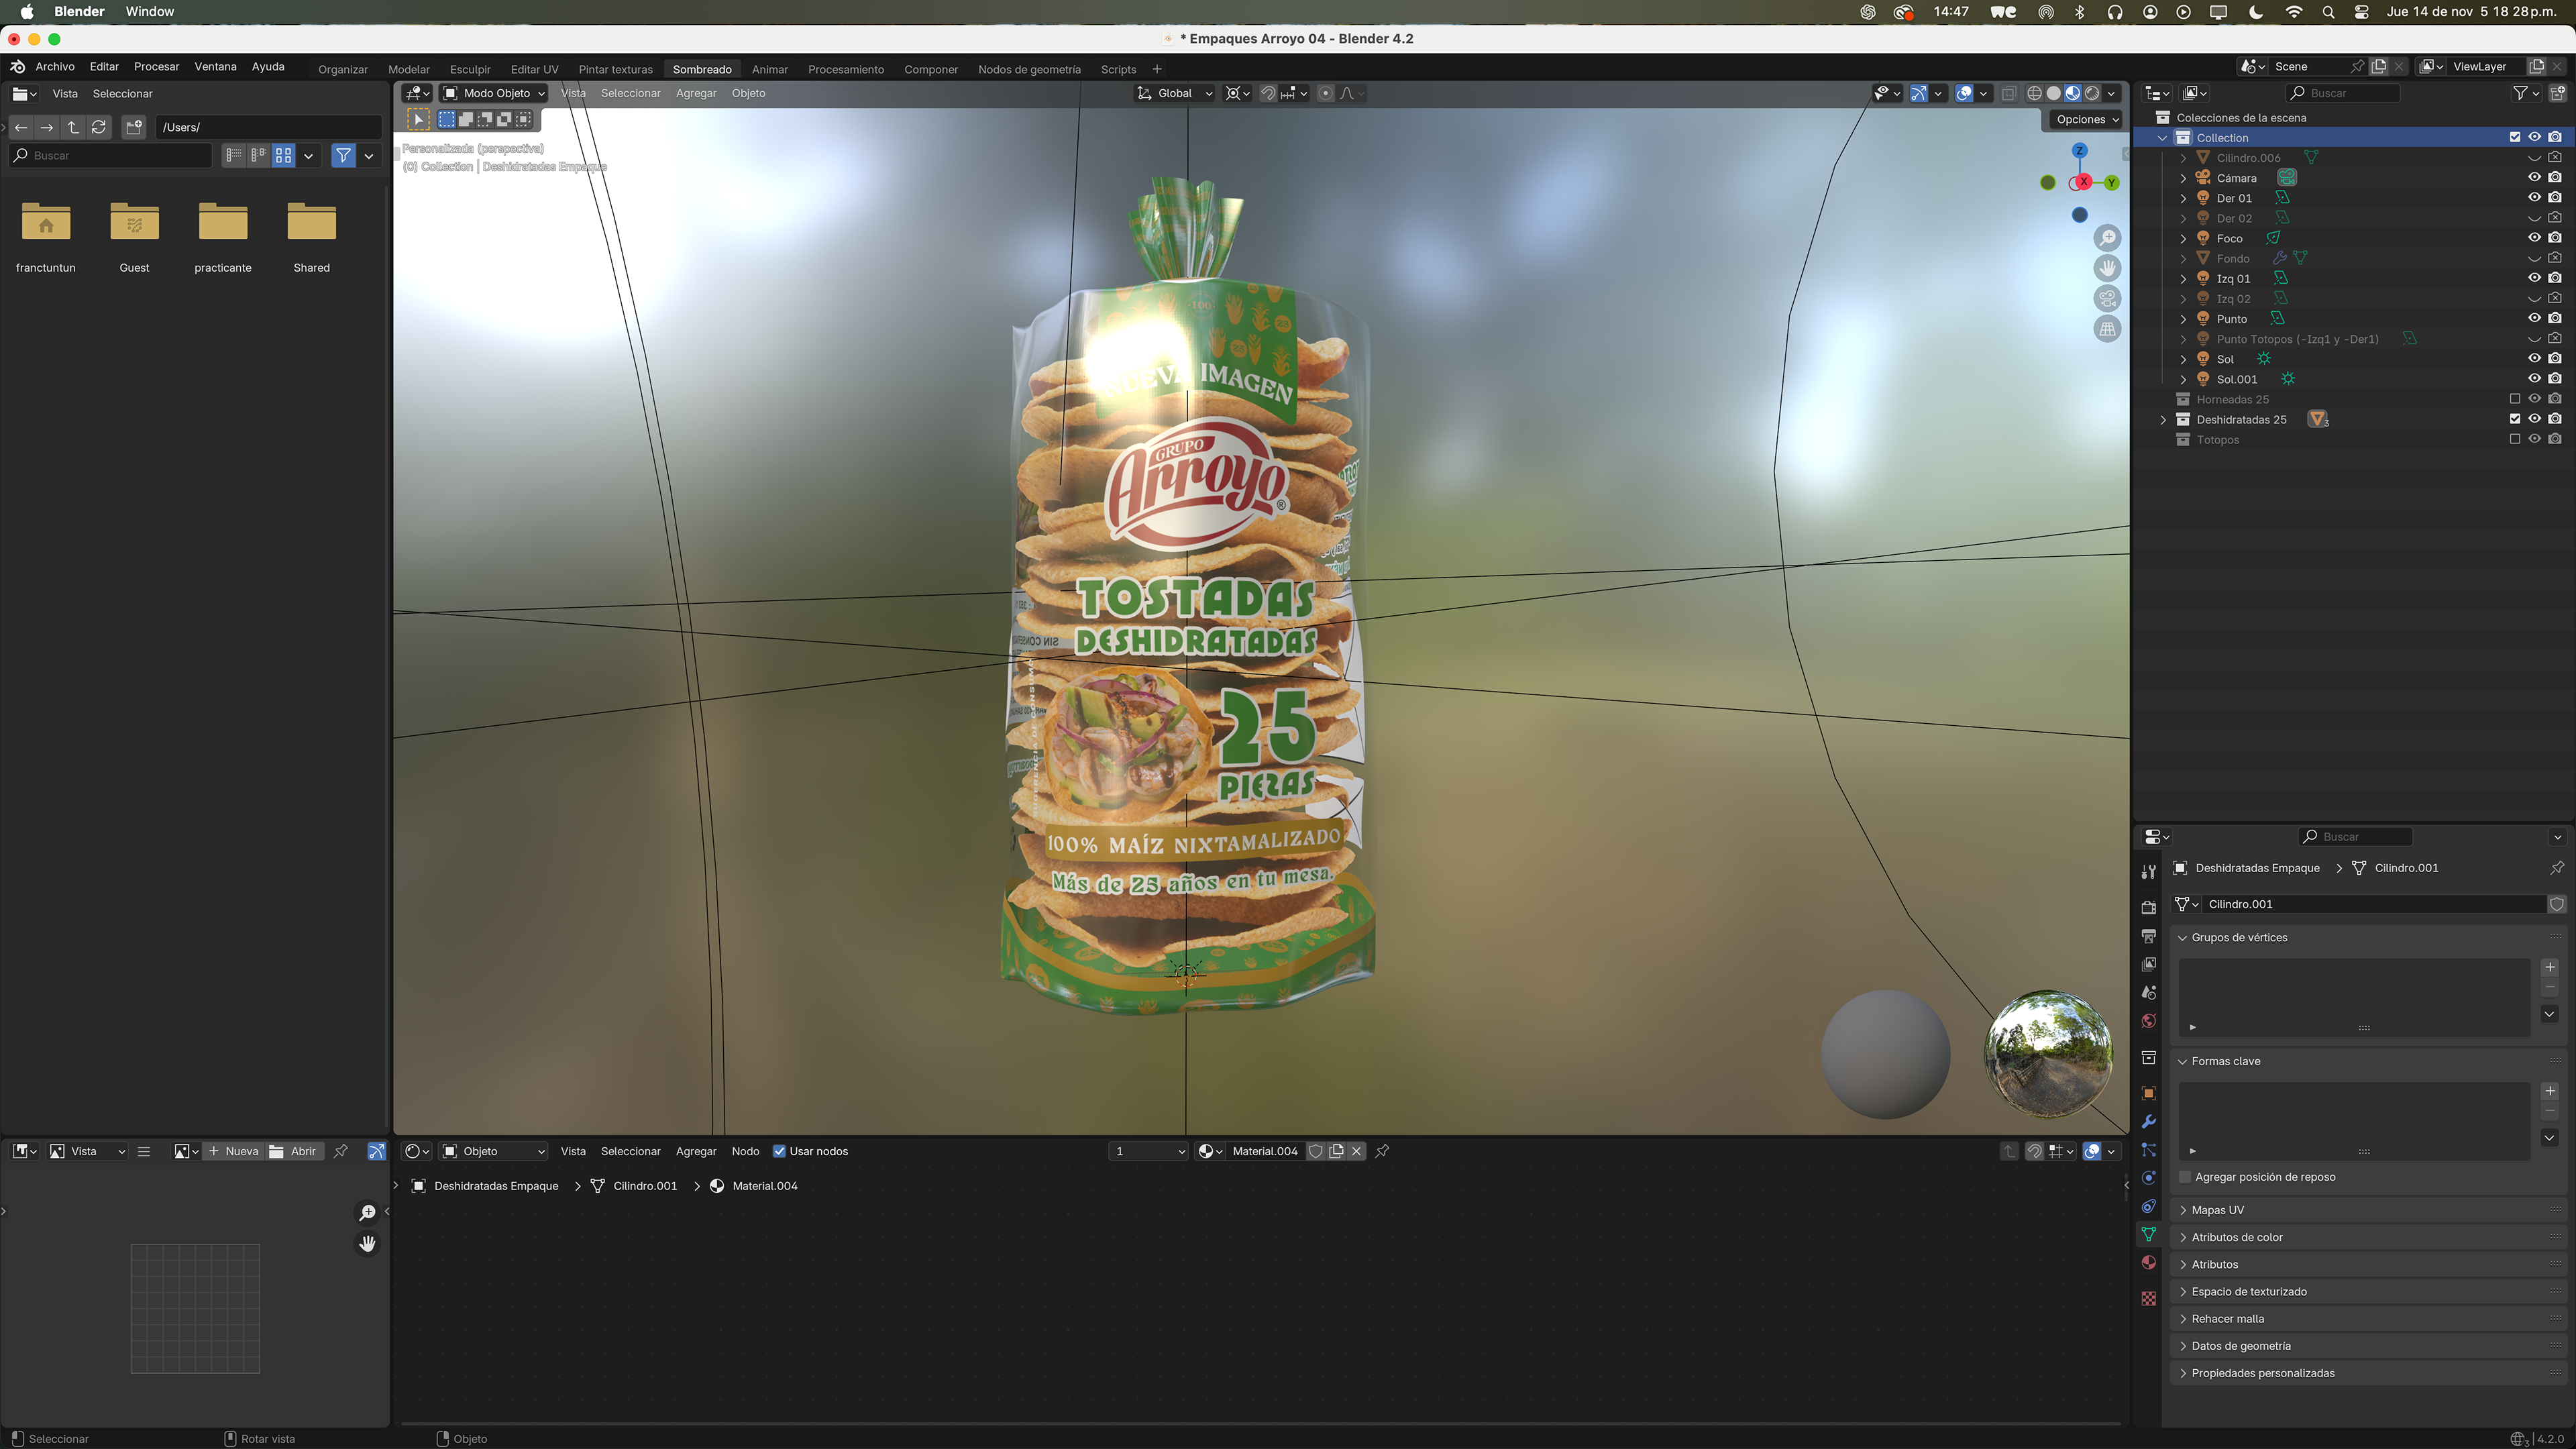This screenshot has height=1449, width=2576.
Task: Click Abrir button in image editor
Action: click(293, 1151)
